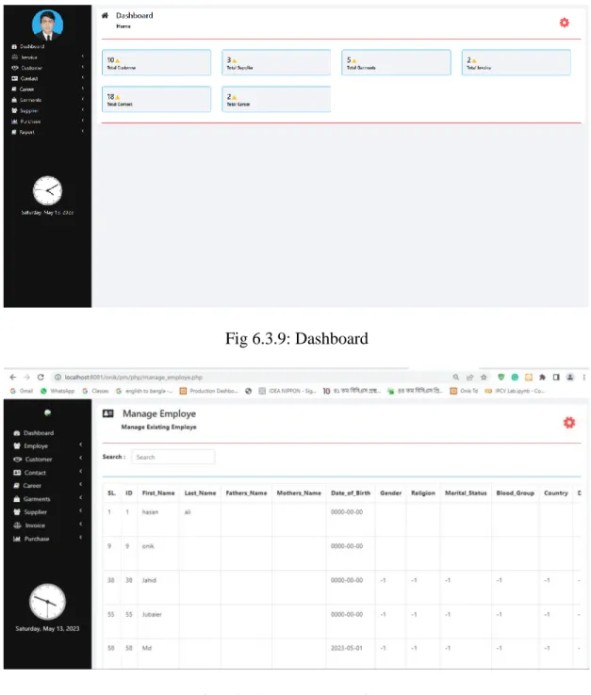
Task: Open the browser three-dot menu
Action: [583, 378]
